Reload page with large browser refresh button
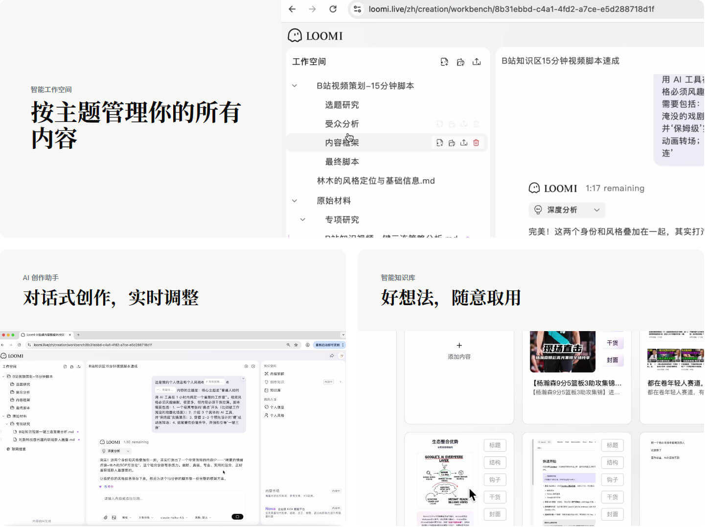709x527 pixels. [x=333, y=9]
